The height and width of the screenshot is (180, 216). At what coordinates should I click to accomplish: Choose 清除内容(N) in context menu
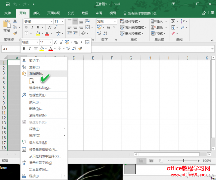(44, 115)
